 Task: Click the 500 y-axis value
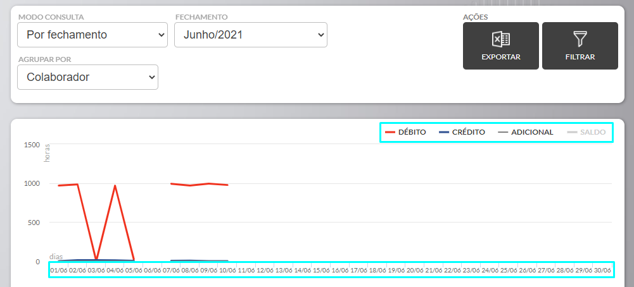[34, 223]
